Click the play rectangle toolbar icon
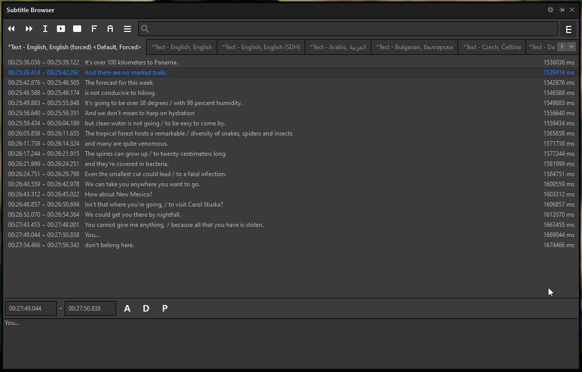 click(x=61, y=28)
